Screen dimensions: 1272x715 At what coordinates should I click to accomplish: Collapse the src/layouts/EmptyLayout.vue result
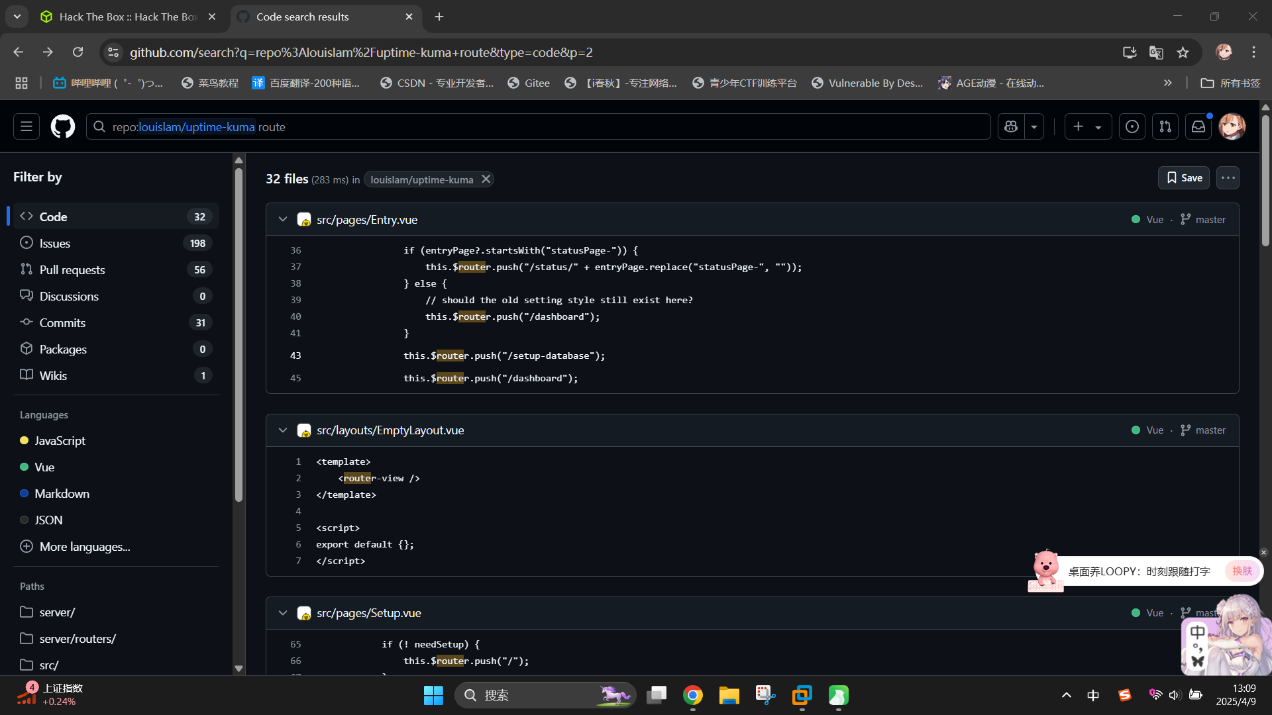pyautogui.click(x=283, y=430)
